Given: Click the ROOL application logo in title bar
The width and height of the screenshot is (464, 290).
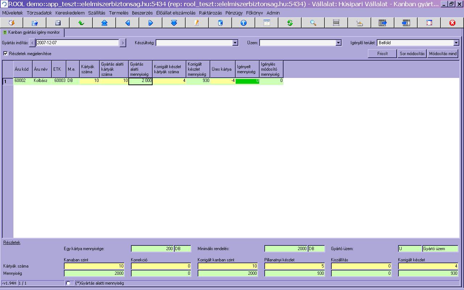Looking at the screenshot, I should [4, 4].
